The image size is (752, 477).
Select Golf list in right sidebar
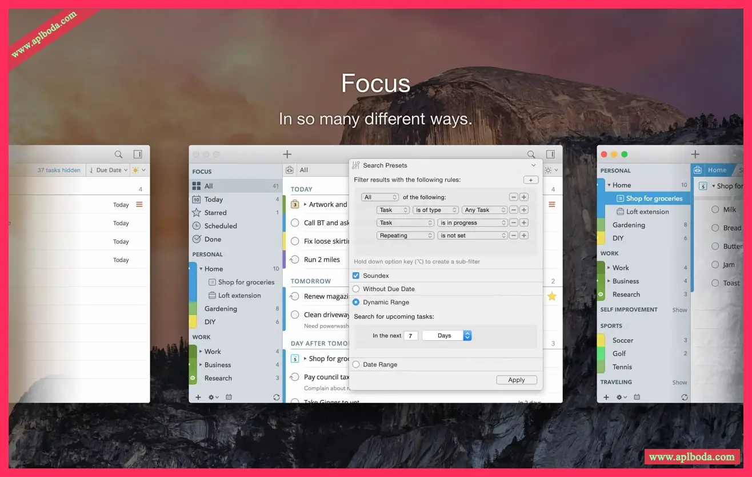click(x=619, y=353)
